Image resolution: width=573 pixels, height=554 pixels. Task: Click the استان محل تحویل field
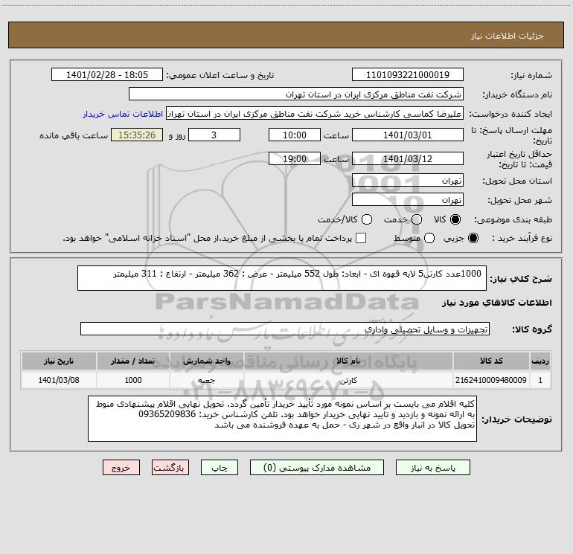[x=408, y=181]
